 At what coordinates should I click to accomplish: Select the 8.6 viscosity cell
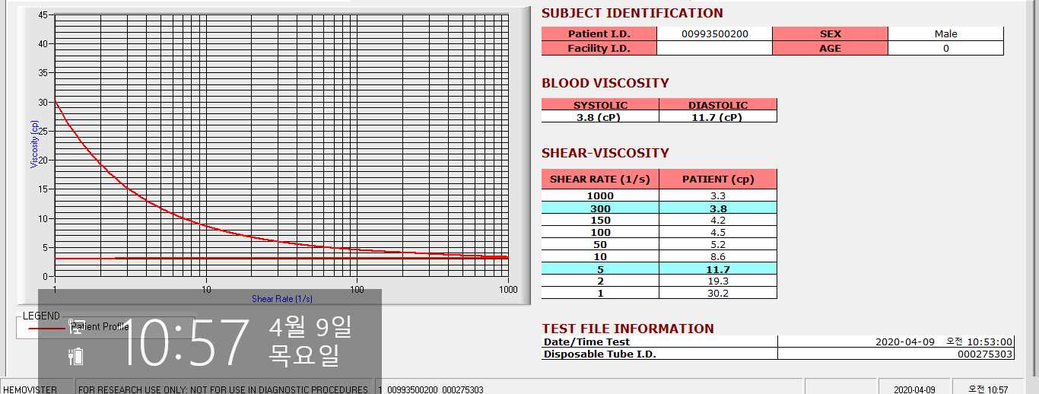tap(718, 256)
